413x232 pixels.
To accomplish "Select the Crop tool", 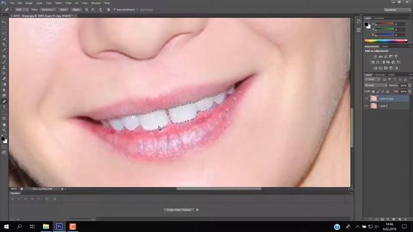I will (x=4, y=44).
